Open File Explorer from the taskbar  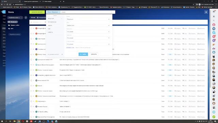[x=14, y=121]
